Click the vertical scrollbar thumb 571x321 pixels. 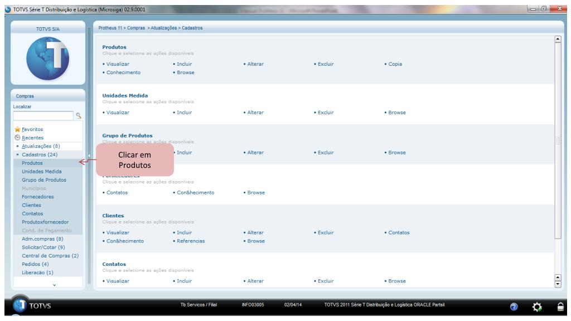click(558, 141)
